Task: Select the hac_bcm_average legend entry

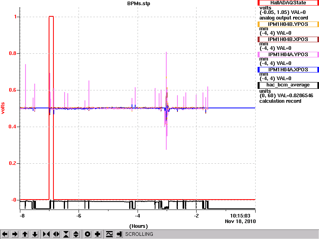Action: pyautogui.click(x=288, y=85)
